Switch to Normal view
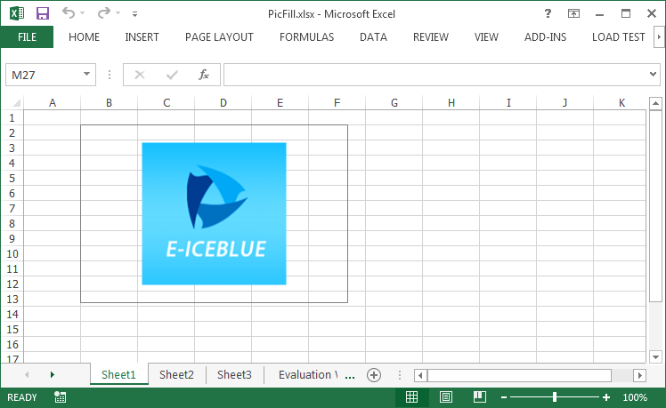Image resolution: width=666 pixels, height=408 pixels. pos(411,397)
